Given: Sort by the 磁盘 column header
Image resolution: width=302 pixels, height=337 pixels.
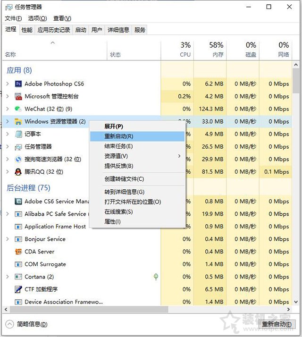Looking at the screenshot, I should [x=243, y=50].
